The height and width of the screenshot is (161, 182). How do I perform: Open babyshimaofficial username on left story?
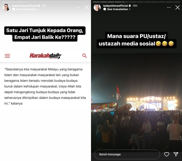click(25, 6)
